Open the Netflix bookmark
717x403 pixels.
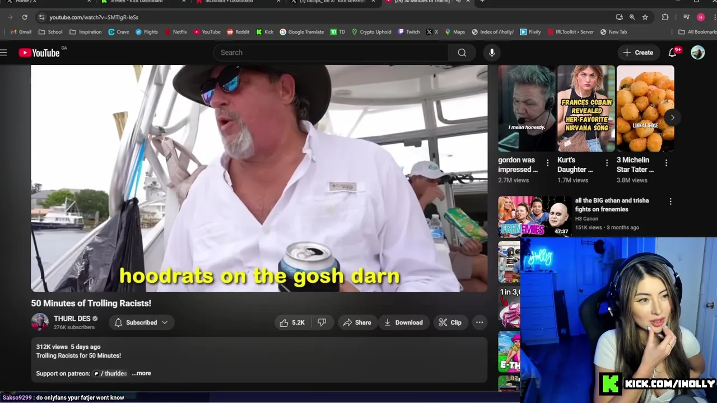(x=176, y=32)
